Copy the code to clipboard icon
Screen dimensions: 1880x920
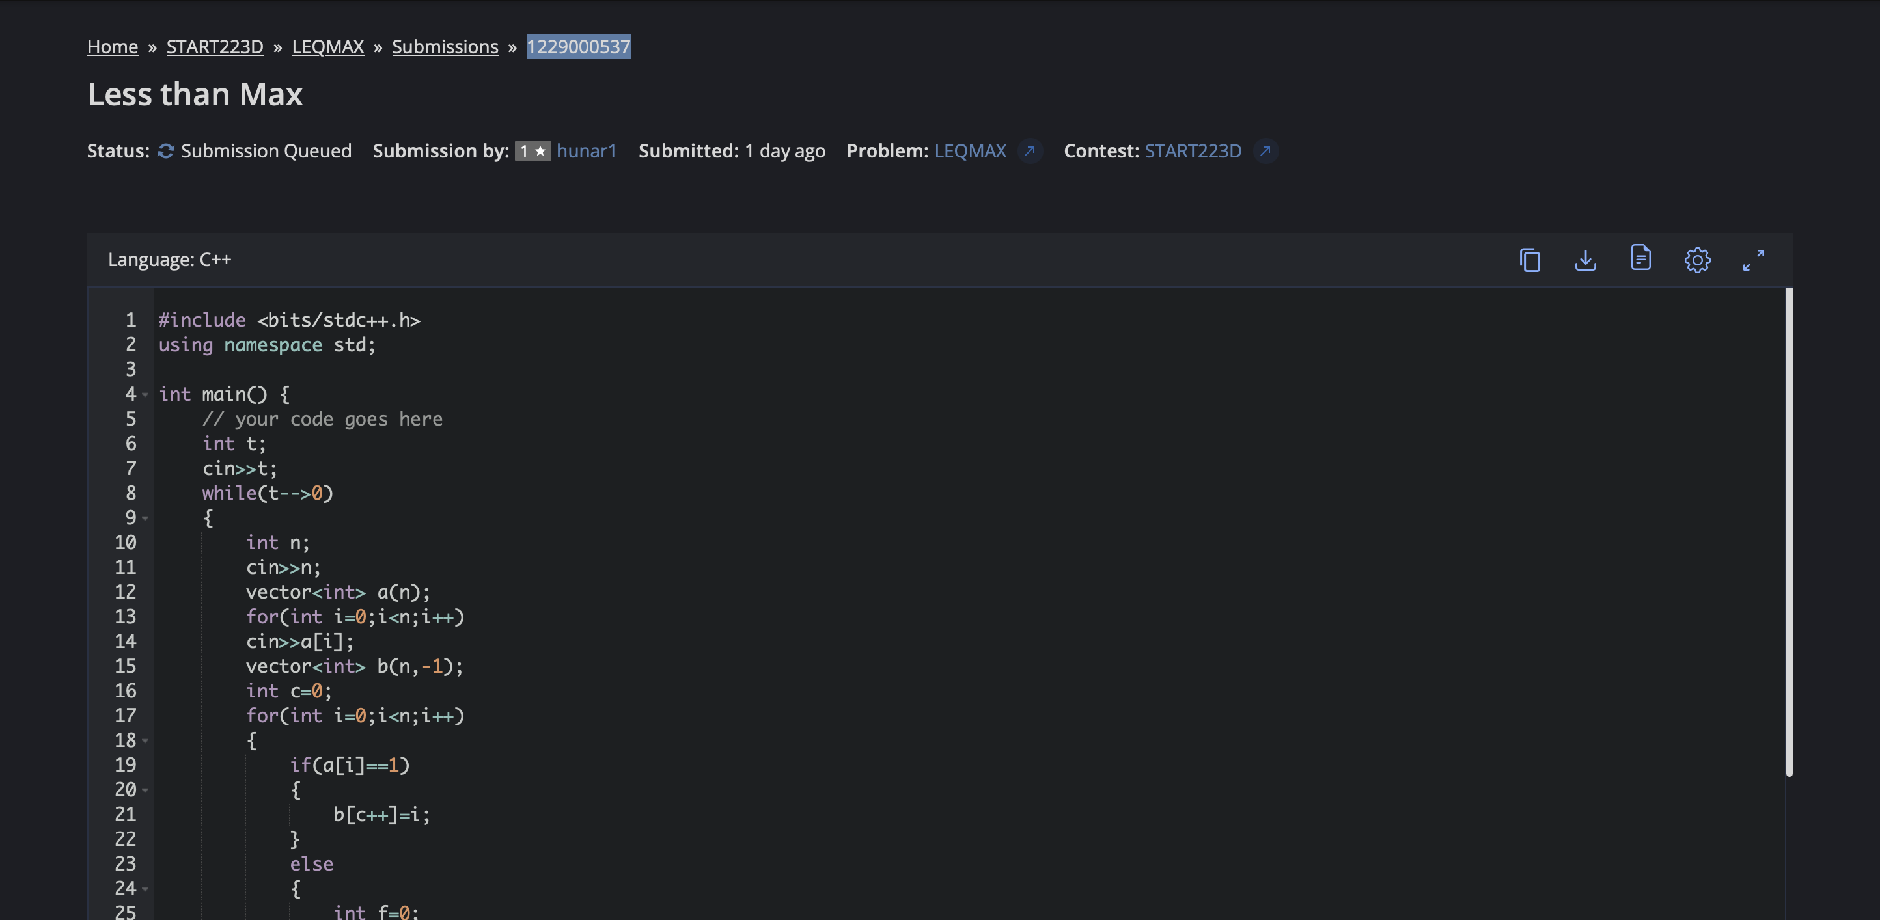pyautogui.click(x=1530, y=260)
